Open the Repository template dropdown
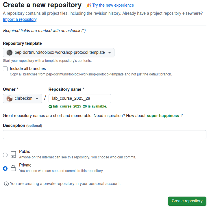This screenshot has width=209, height=209. click(x=59, y=53)
